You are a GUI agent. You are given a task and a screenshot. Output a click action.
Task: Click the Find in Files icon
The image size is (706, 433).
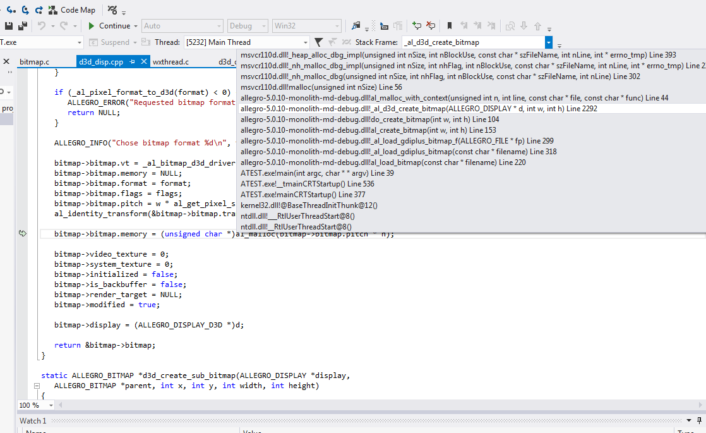pos(356,26)
